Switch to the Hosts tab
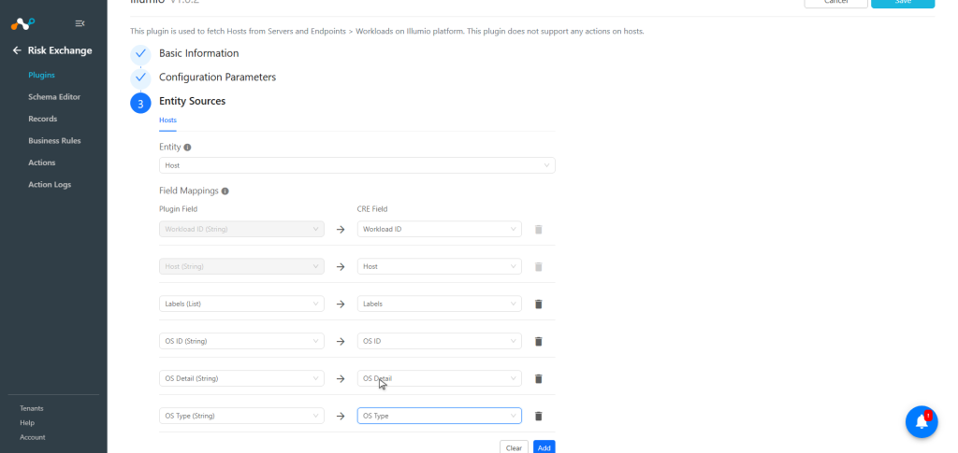This screenshot has height=453, width=958. 167,120
